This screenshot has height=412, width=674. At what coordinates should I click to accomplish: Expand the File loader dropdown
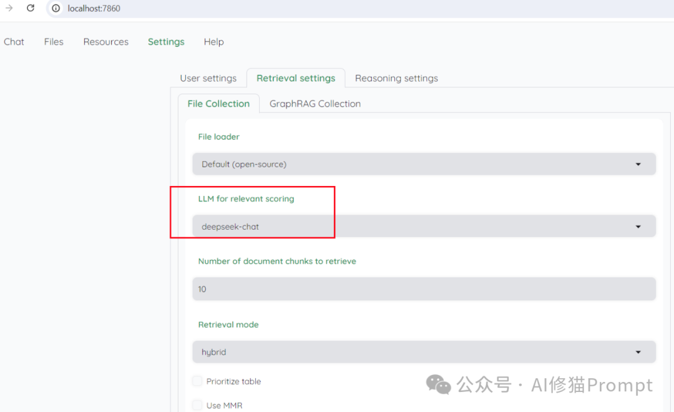click(x=424, y=164)
